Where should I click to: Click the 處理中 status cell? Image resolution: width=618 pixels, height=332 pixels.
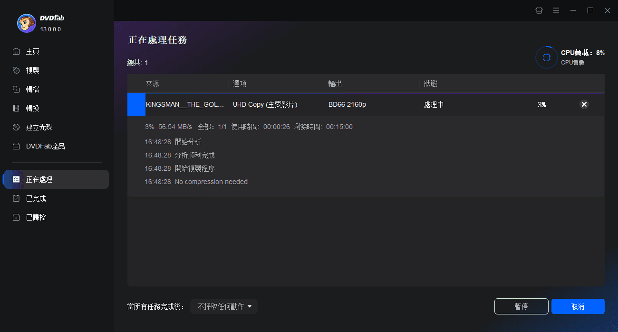(434, 104)
